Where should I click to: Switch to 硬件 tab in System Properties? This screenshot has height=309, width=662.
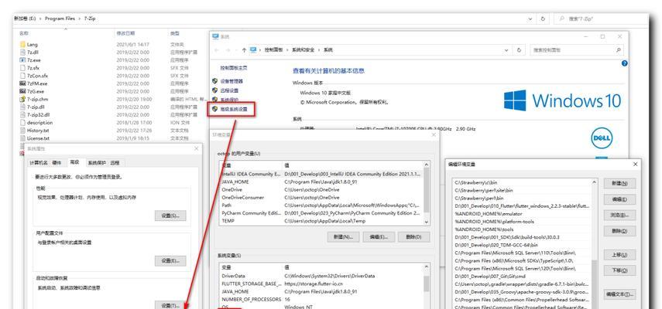pyautogui.click(x=57, y=163)
